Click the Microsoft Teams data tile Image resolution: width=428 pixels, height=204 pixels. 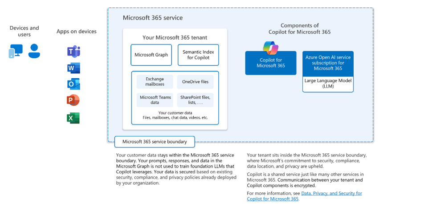(x=155, y=100)
